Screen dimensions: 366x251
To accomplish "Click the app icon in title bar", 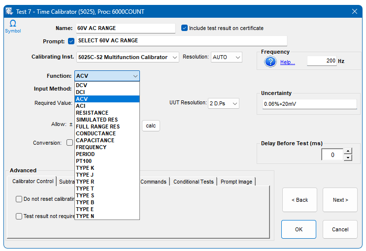I will point(9,11).
